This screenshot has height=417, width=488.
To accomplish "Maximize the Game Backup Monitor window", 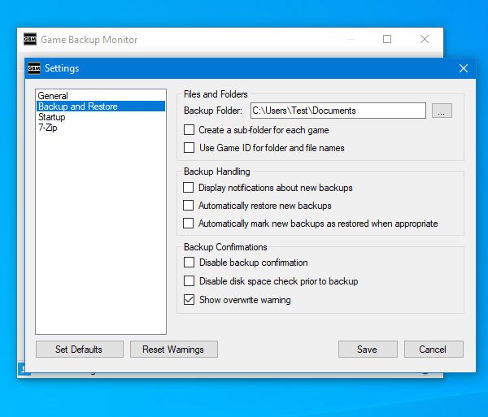I will (x=387, y=39).
